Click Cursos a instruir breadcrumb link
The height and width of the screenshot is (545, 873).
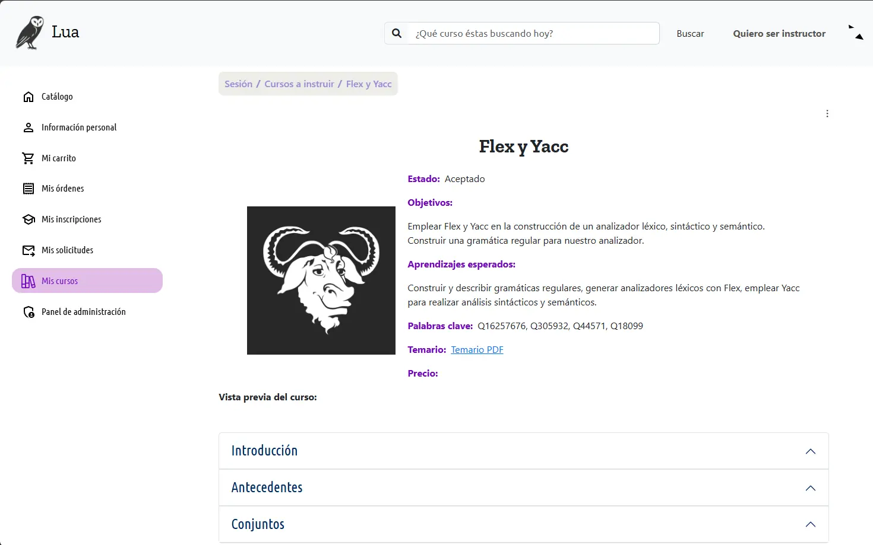pyautogui.click(x=299, y=84)
